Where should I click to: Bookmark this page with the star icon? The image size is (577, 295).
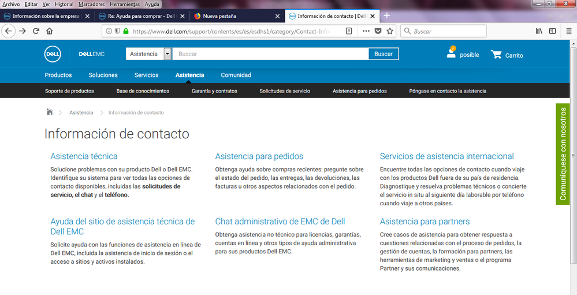click(390, 31)
